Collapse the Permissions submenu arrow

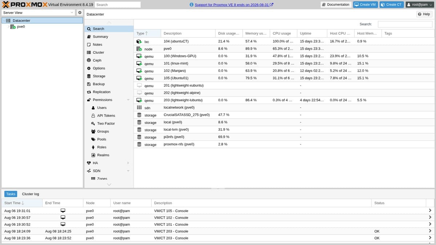(128, 100)
